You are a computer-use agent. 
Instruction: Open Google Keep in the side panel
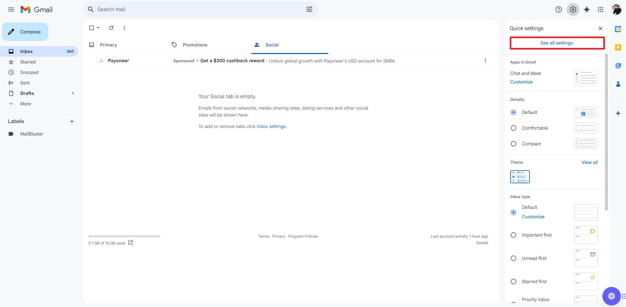618,47
